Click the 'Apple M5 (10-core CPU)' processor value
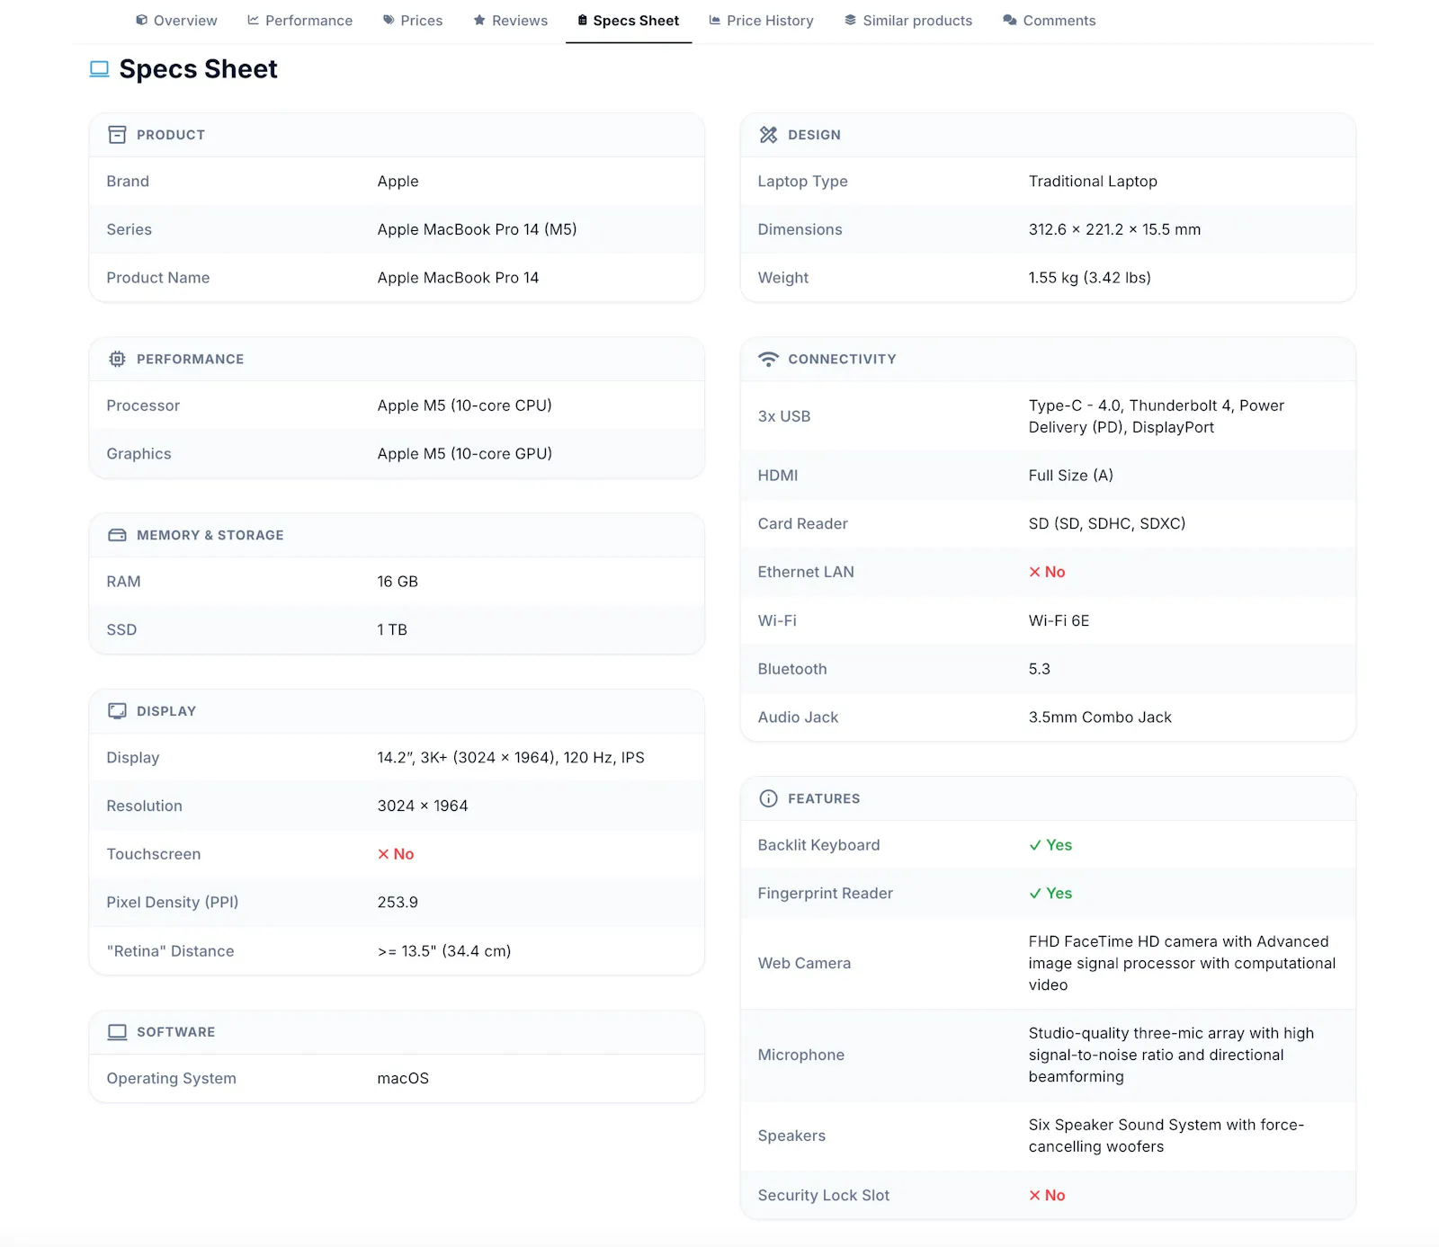 (464, 405)
